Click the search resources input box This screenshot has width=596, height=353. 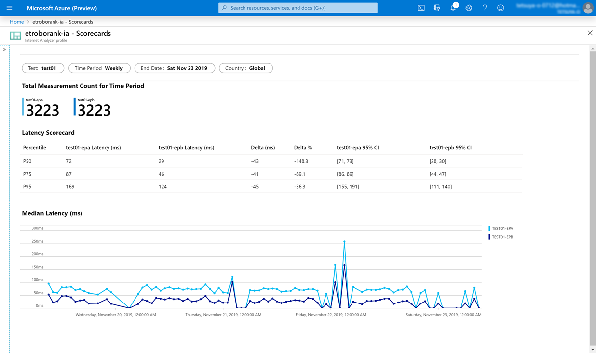point(298,8)
